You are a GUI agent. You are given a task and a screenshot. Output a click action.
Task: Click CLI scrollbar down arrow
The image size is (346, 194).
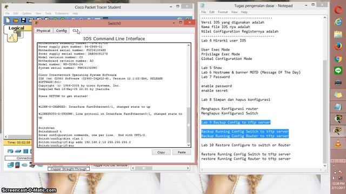pos(189,145)
